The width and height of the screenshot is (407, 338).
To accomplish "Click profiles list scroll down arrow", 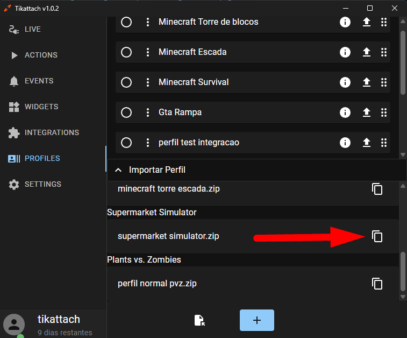I will click(403, 155).
